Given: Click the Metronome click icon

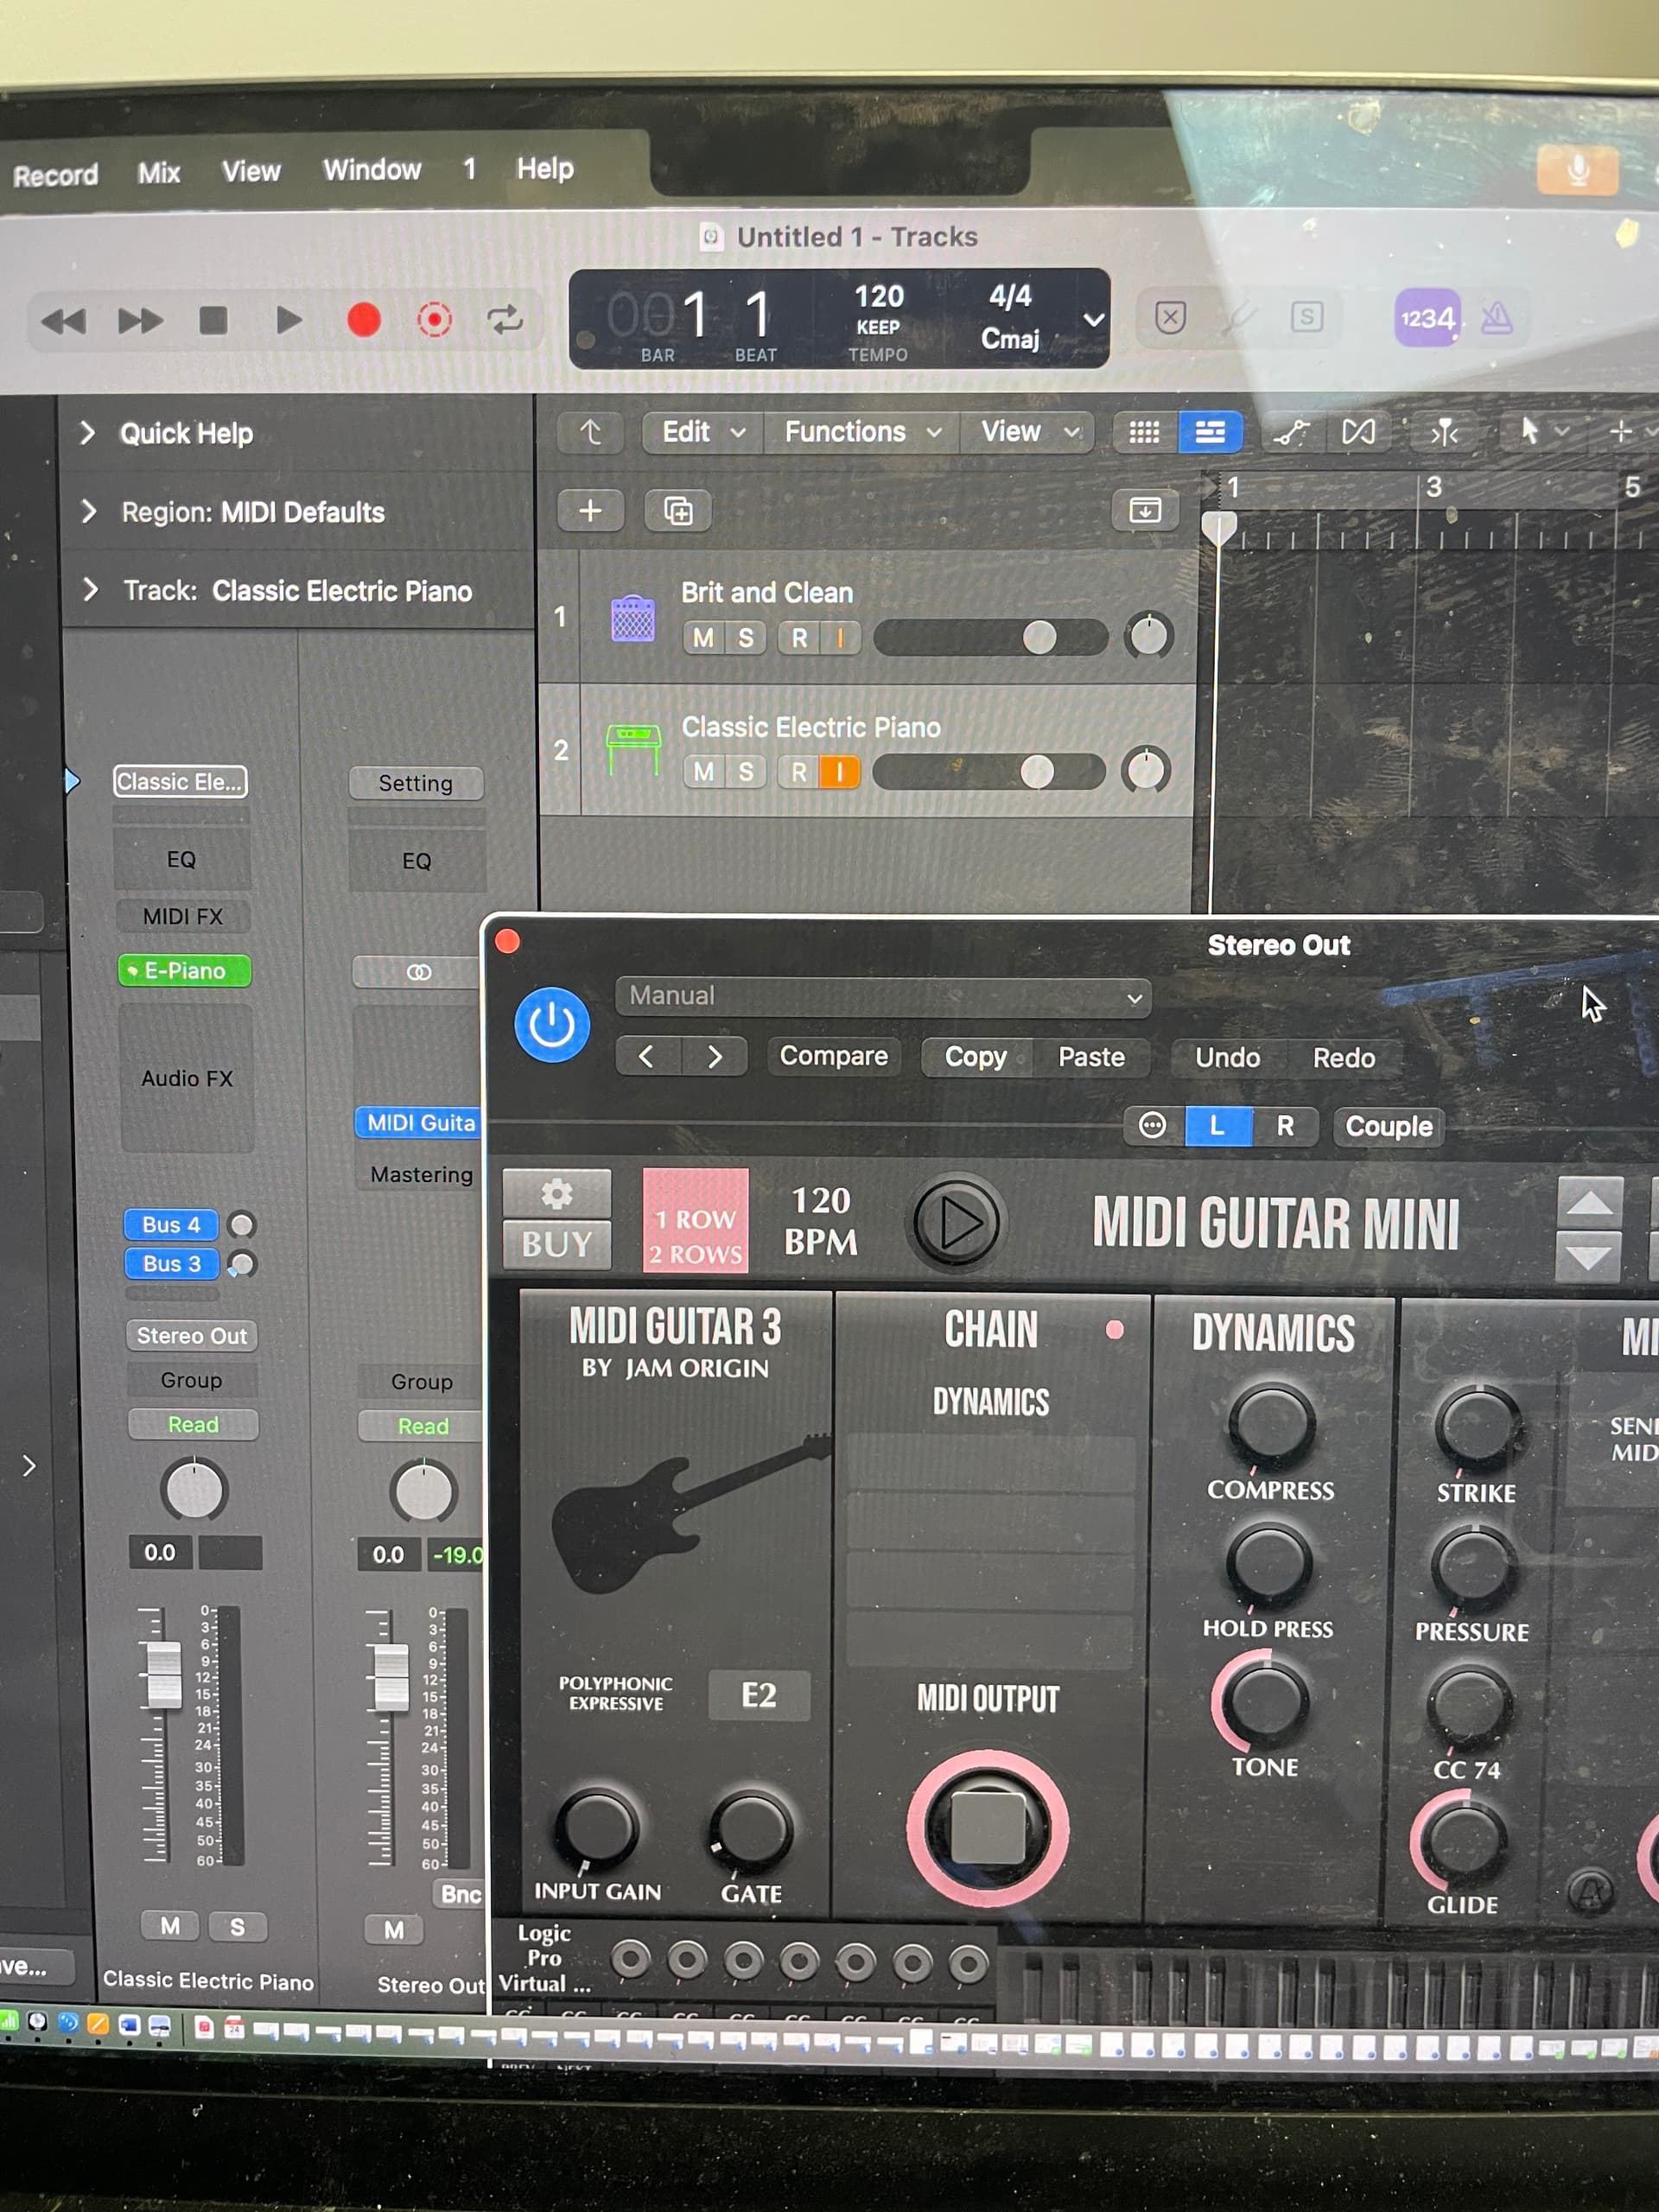Looking at the screenshot, I should (x=1496, y=319).
